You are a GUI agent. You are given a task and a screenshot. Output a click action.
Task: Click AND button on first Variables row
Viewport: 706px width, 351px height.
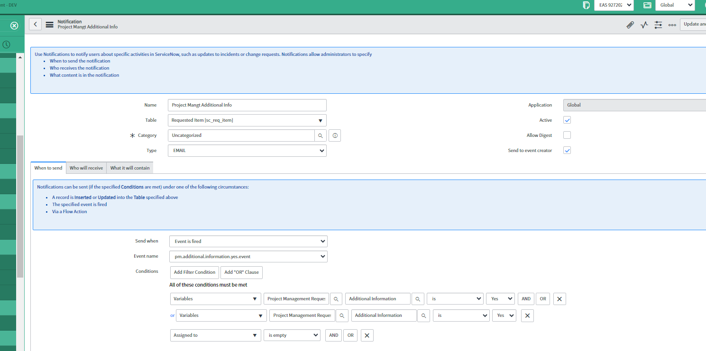click(x=526, y=299)
